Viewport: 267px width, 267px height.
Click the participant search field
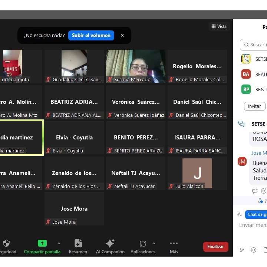[256, 45]
